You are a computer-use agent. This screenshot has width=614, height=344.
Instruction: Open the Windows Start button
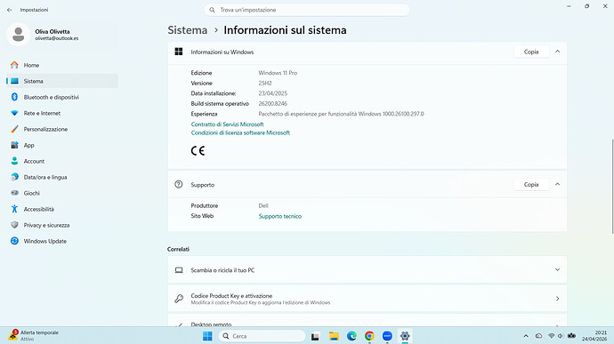[207, 336]
